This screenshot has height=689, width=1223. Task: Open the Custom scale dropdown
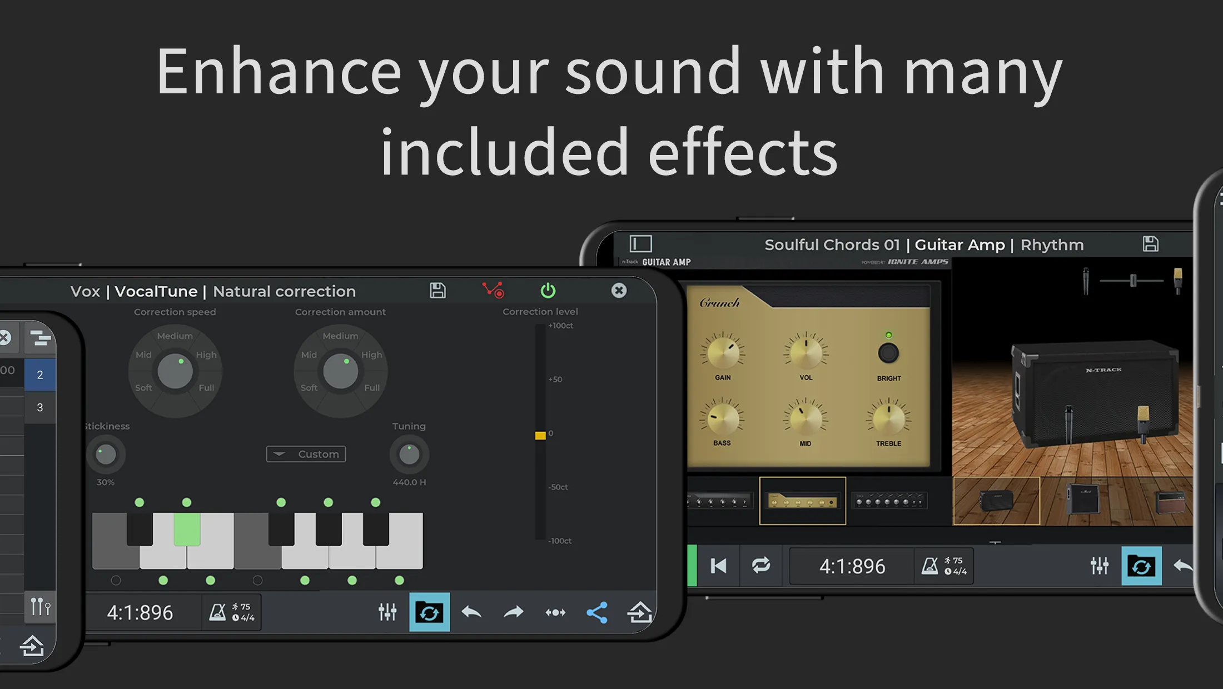(x=305, y=454)
